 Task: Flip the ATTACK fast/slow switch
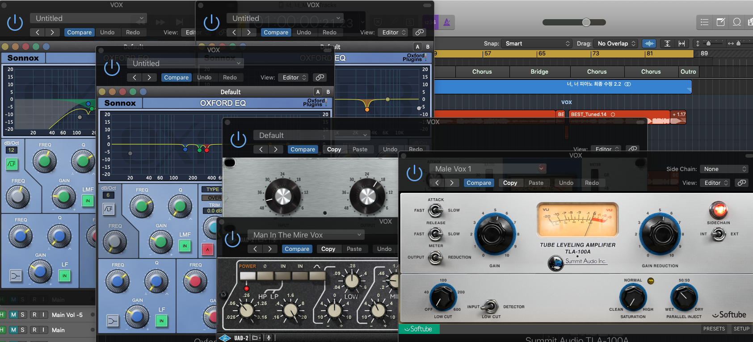[x=435, y=210]
